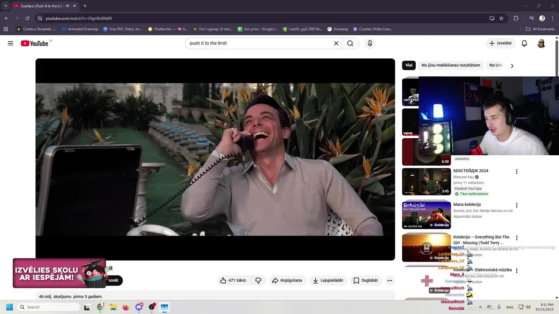Open the YouTube hamburger guide menu
This screenshot has width=559, height=314.
pos(10,43)
